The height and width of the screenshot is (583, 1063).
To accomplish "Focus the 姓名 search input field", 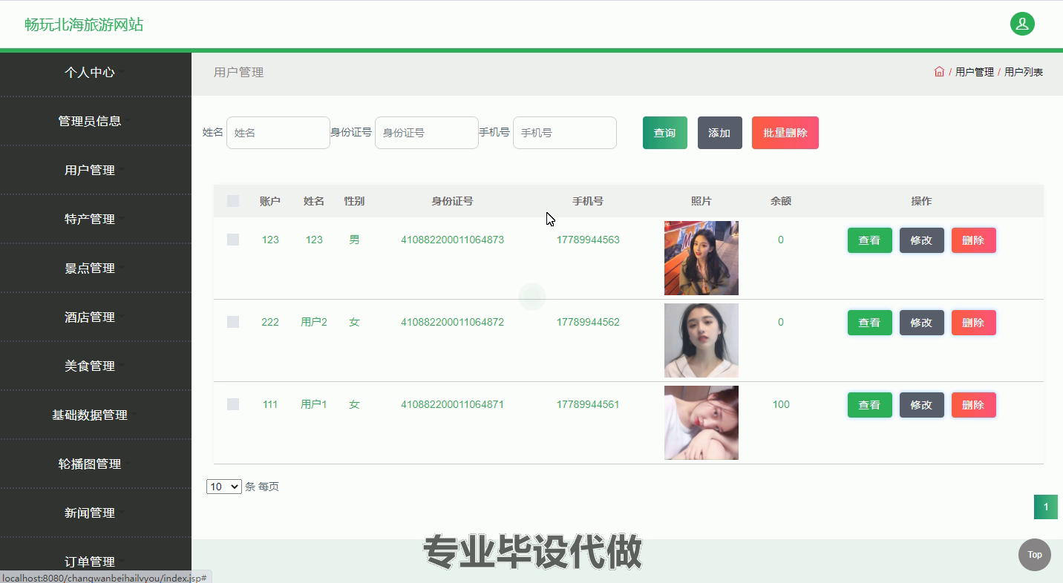I will point(278,133).
